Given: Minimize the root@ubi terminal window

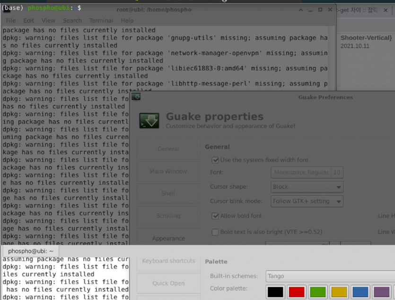Looking at the screenshot, I should pyautogui.click(x=310, y=10).
